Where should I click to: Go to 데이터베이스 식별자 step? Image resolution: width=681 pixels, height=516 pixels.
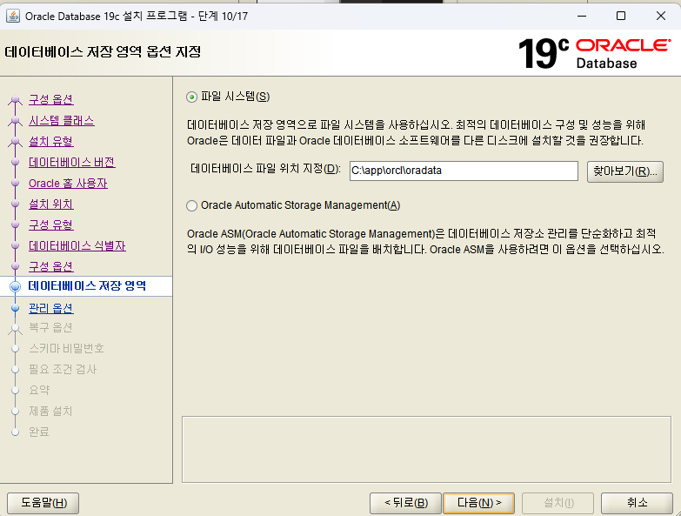tap(77, 246)
